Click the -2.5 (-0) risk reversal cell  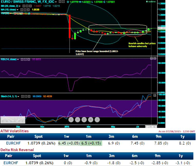(137, 163)
